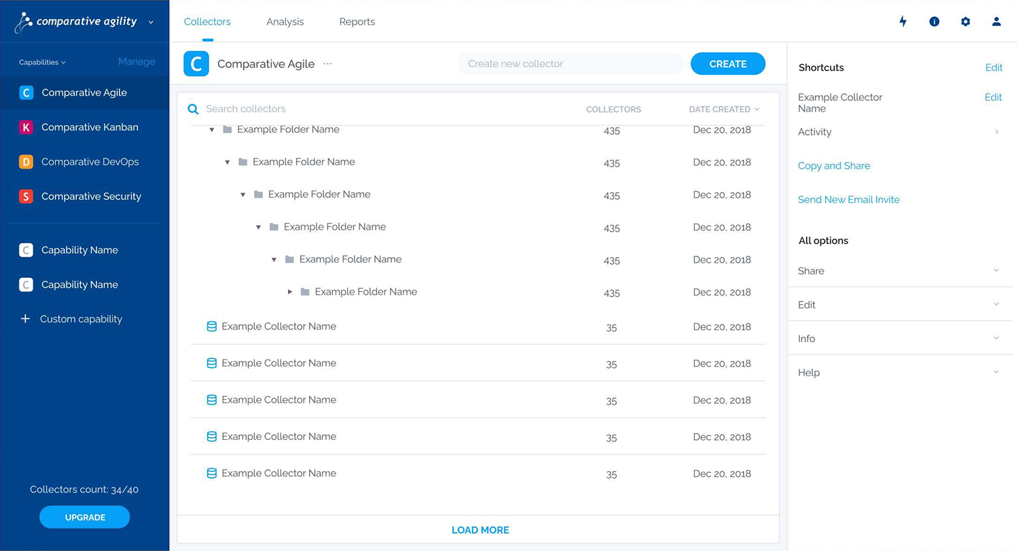Open the comparative agility dropdown chevron
This screenshot has height=551, width=1017.
[151, 22]
